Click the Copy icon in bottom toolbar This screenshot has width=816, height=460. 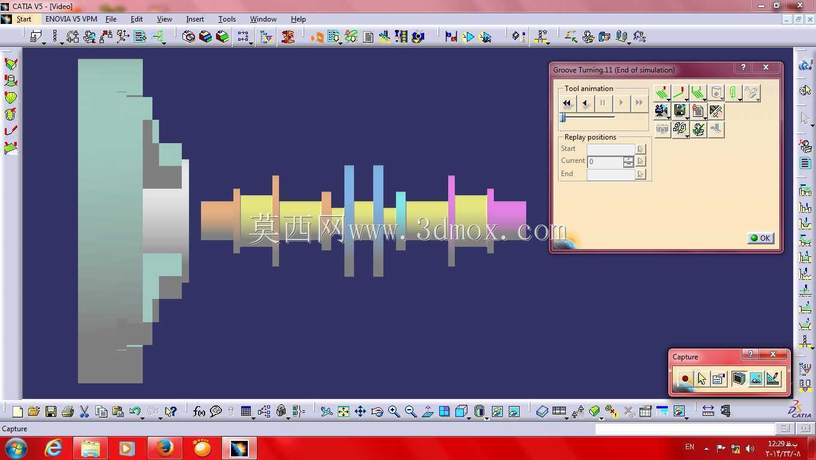(x=101, y=411)
